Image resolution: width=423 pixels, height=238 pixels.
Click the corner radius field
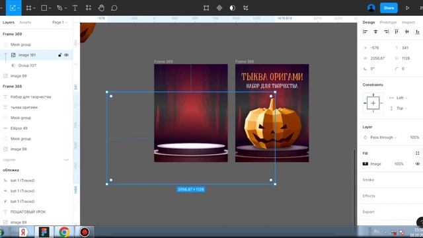(403, 69)
